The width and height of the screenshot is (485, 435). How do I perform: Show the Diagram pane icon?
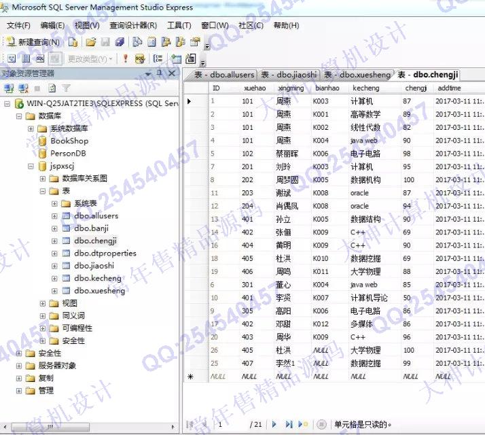click(12, 58)
